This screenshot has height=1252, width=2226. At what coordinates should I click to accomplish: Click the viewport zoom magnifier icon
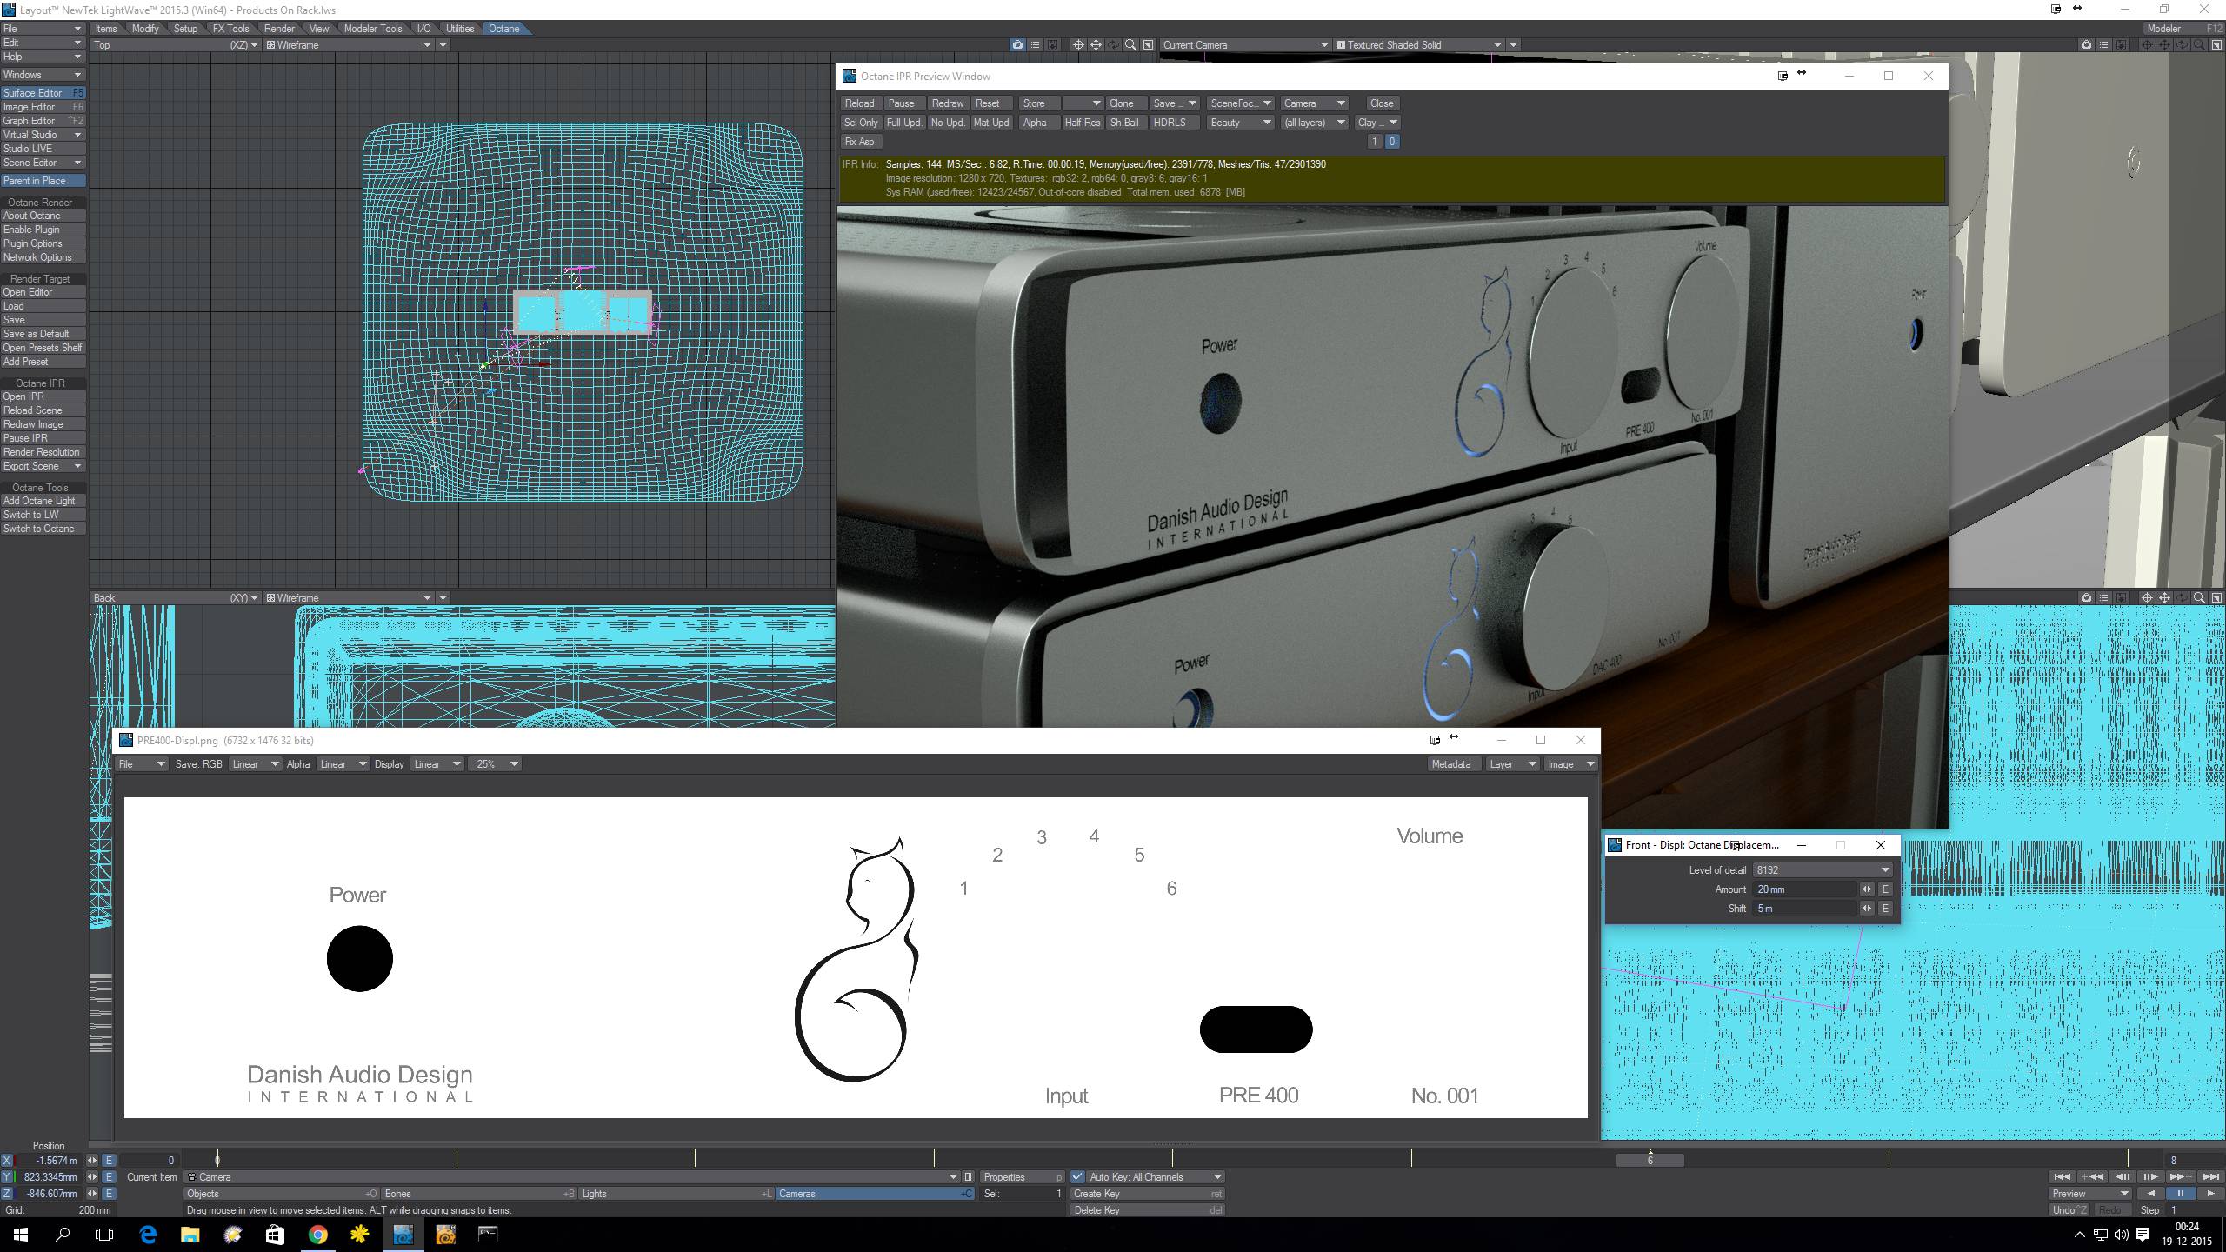[x=1130, y=44]
